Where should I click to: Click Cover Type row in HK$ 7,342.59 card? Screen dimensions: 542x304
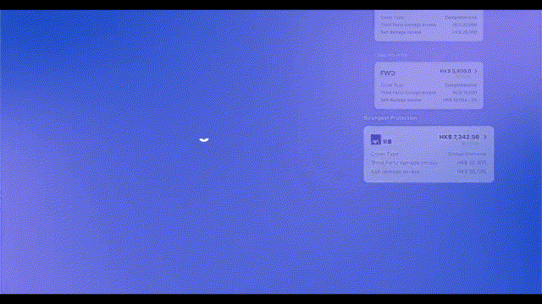[429, 154]
